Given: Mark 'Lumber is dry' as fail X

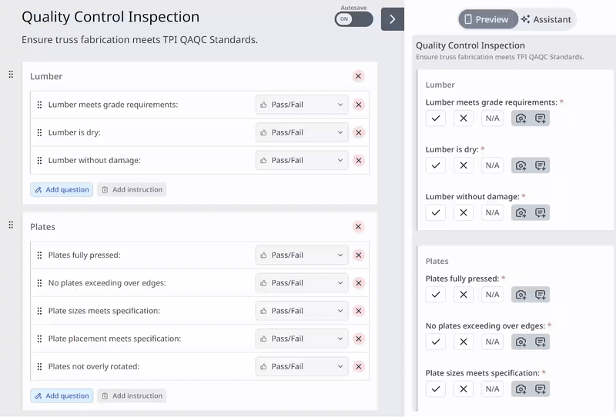Looking at the screenshot, I should click(x=464, y=165).
